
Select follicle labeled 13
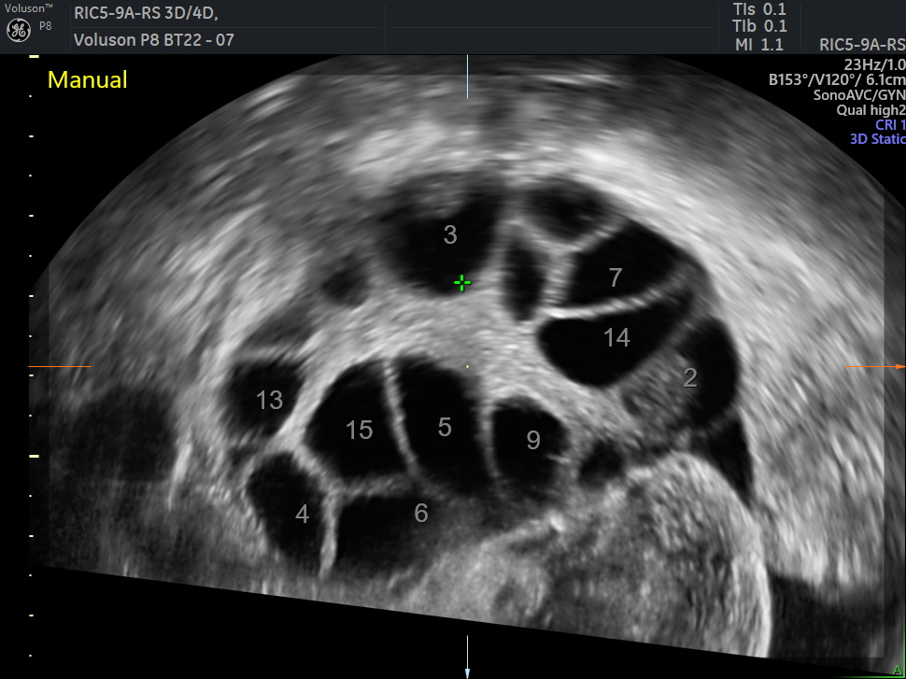coord(269,401)
